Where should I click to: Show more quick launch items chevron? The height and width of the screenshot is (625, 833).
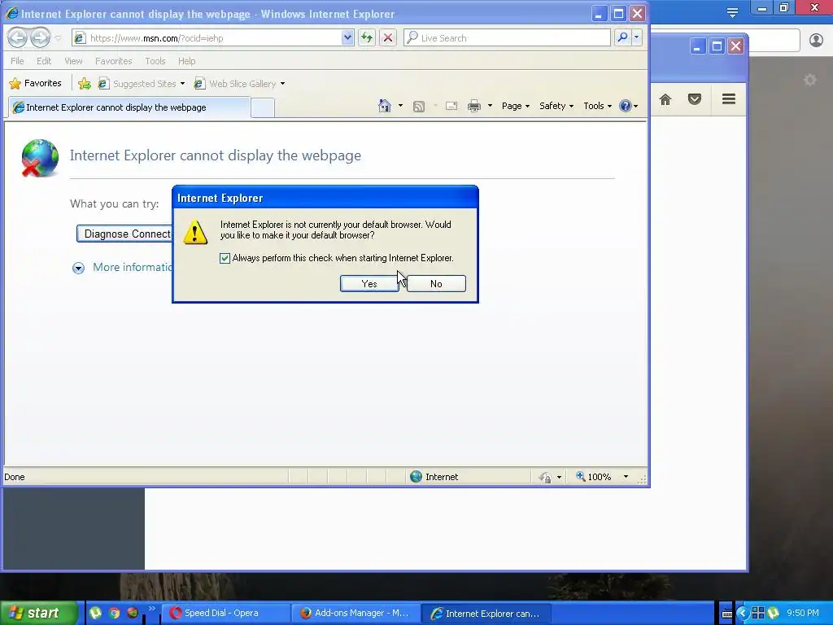(152, 609)
